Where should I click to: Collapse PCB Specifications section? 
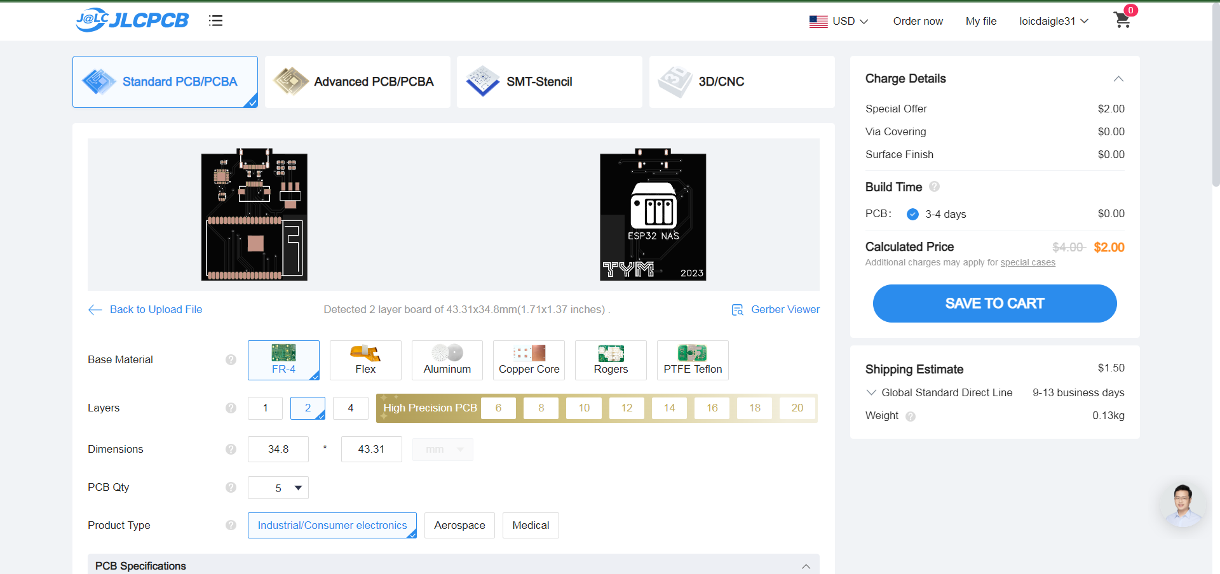tap(806, 566)
